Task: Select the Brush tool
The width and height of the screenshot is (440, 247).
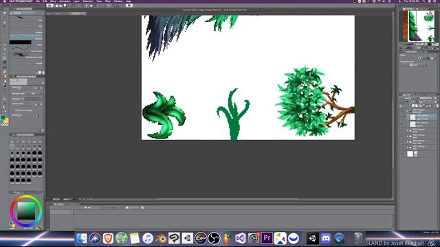Action: point(5,54)
